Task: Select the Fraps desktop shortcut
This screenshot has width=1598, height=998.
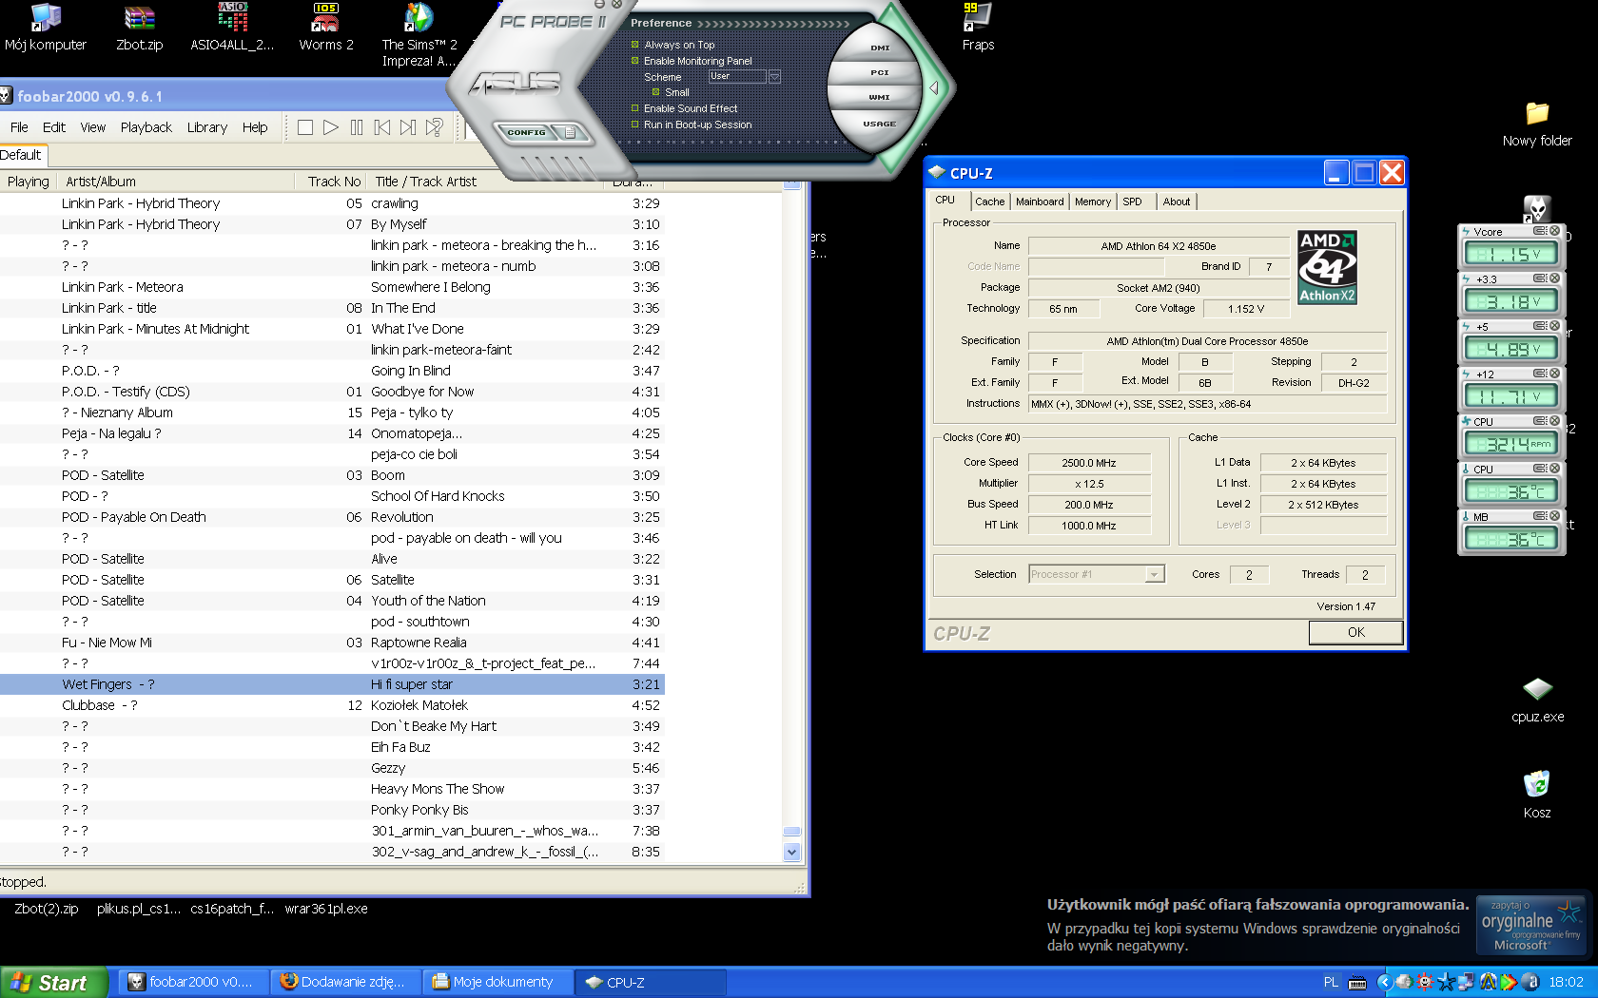Action: (x=978, y=28)
